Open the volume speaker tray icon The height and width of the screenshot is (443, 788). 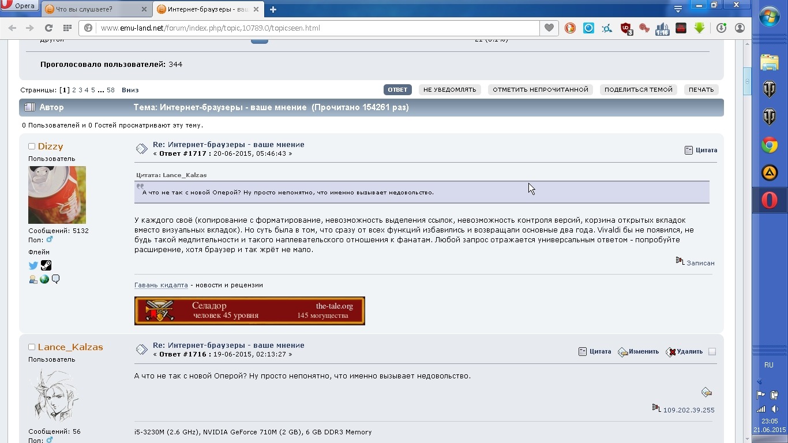(775, 409)
